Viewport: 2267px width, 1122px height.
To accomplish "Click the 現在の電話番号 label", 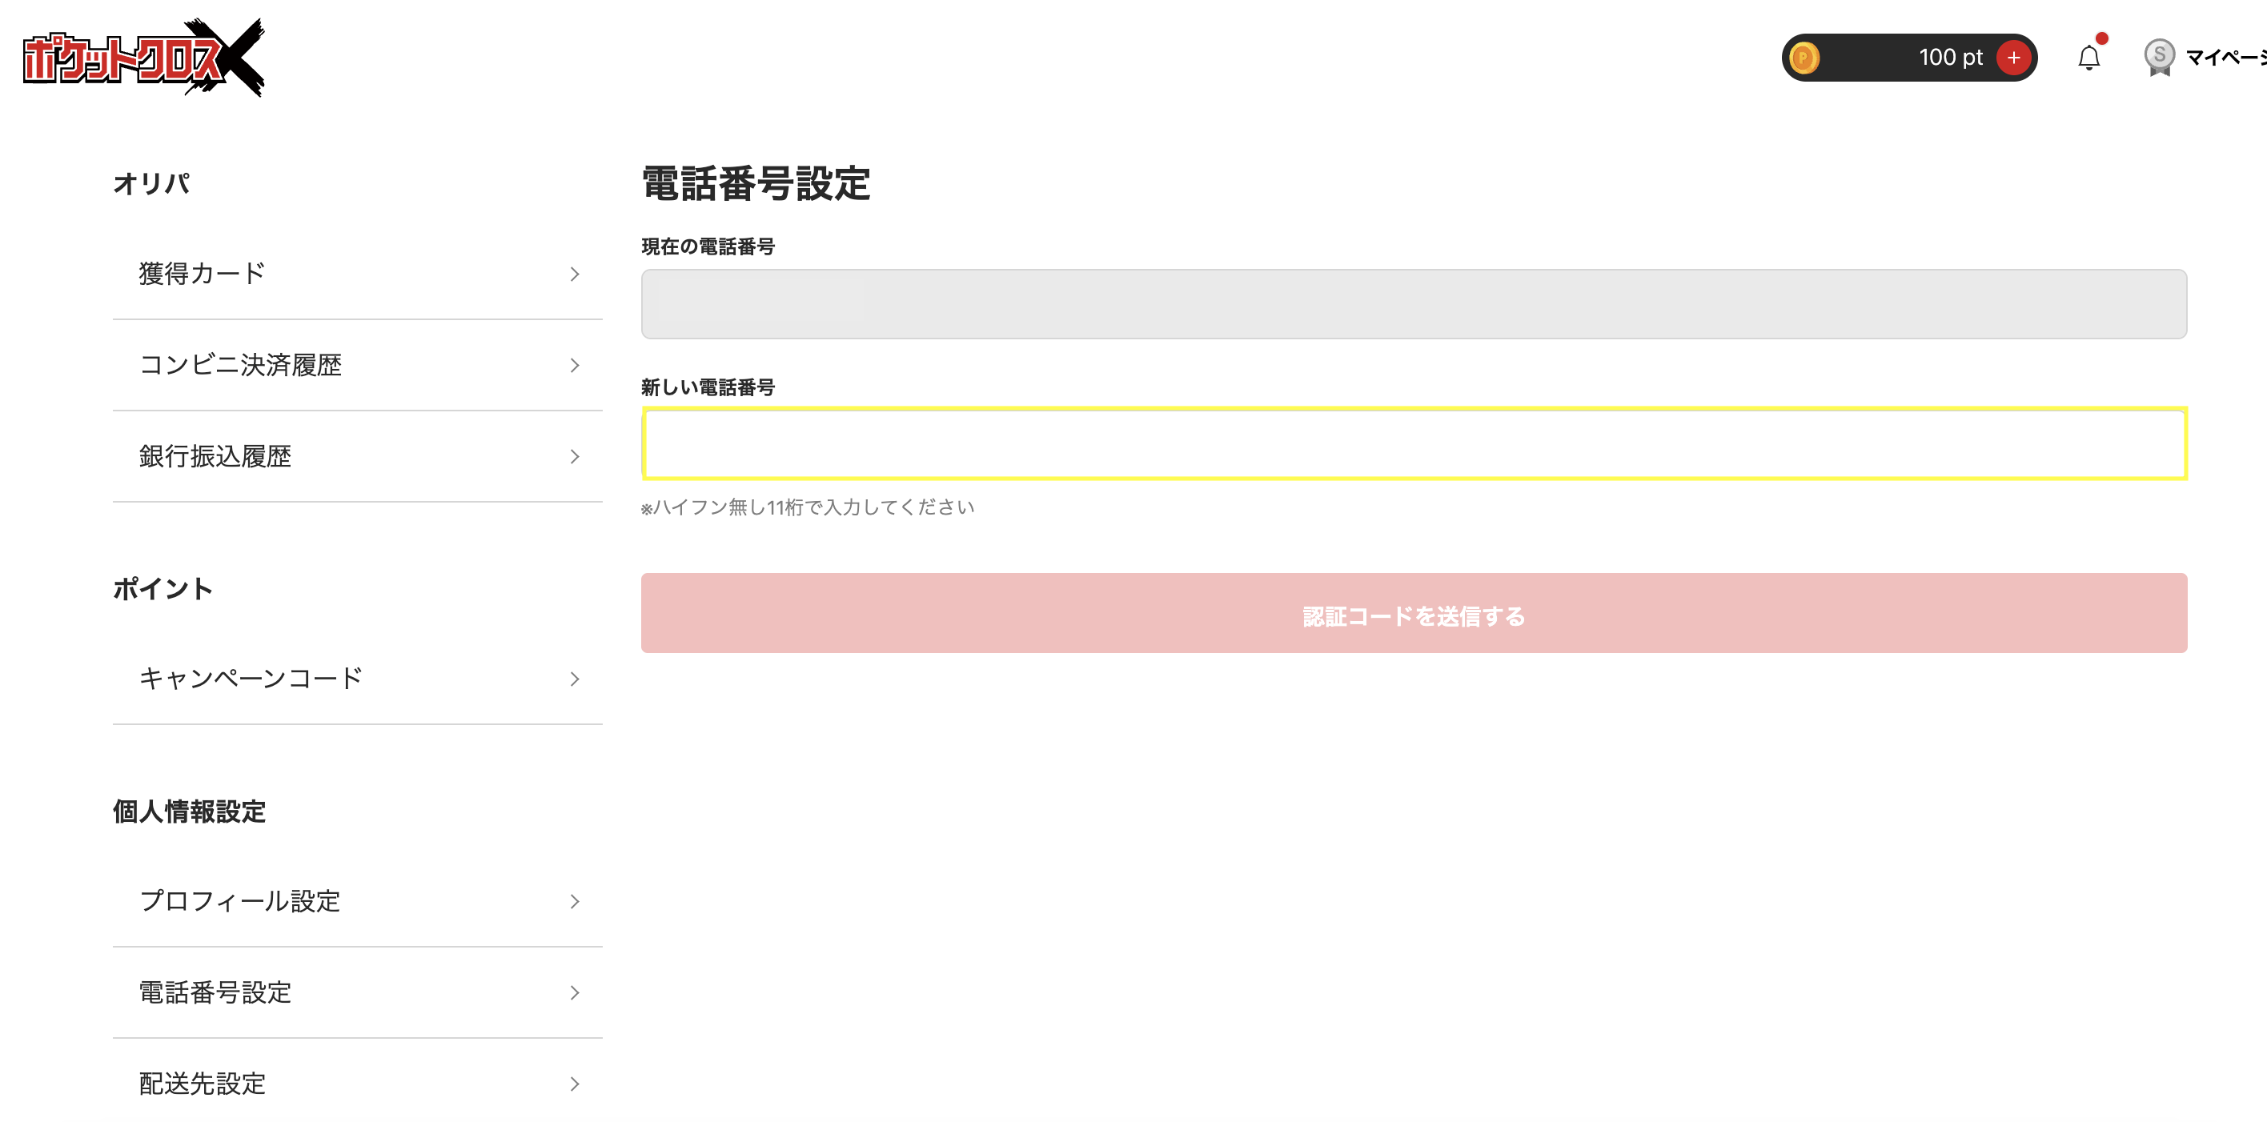I will (x=708, y=247).
